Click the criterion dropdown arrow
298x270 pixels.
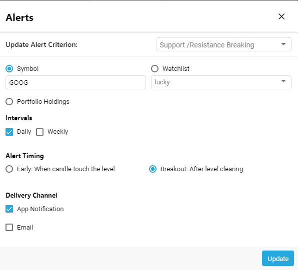point(283,44)
